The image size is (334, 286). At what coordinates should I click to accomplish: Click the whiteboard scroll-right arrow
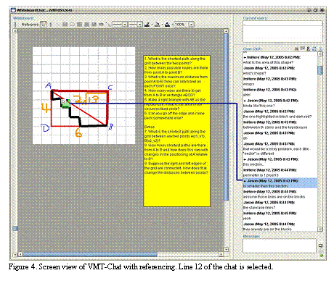click(221, 254)
